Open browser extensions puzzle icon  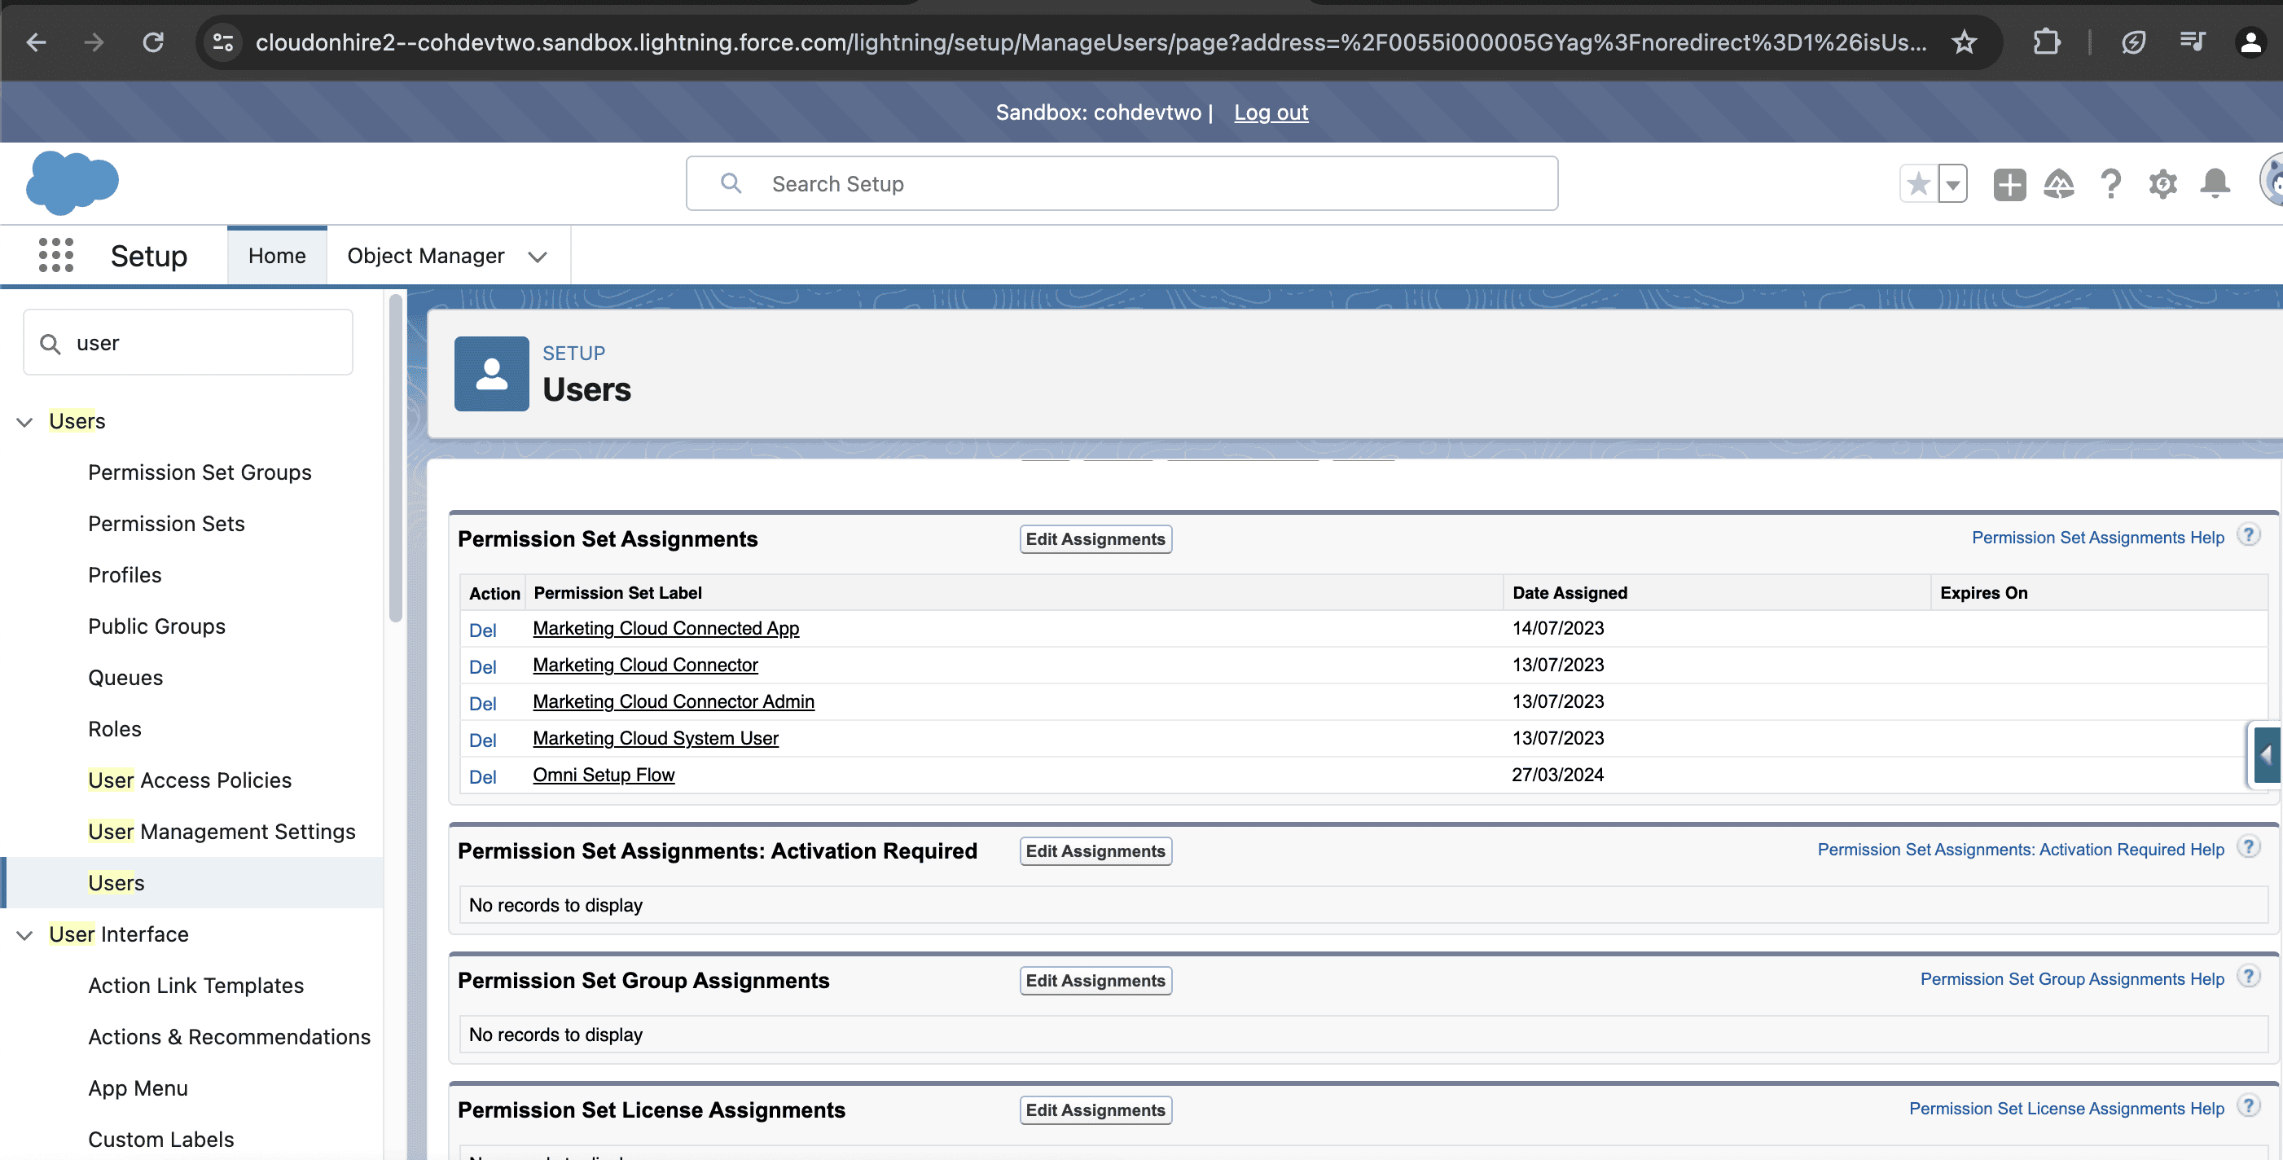2045,42
